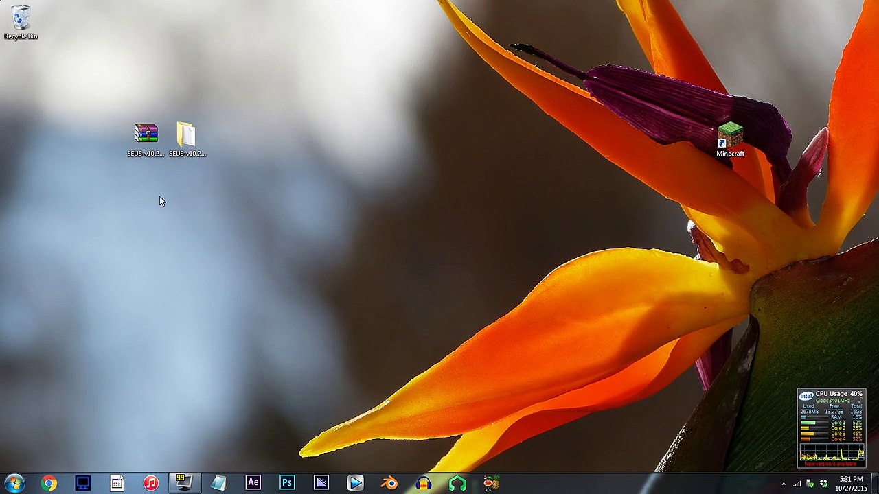Launch Google Chrome from the taskbar
This screenshot has height=494, width=879.
[x=49, y=483]
